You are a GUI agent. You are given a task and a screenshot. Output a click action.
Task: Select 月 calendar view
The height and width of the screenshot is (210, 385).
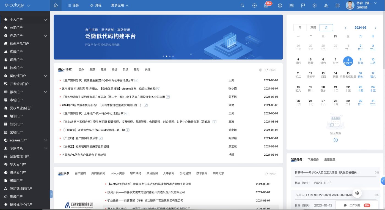click(x=326, y=28)
